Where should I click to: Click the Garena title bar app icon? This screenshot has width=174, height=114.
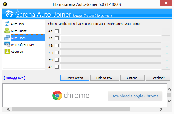click(x=5, y=4)
